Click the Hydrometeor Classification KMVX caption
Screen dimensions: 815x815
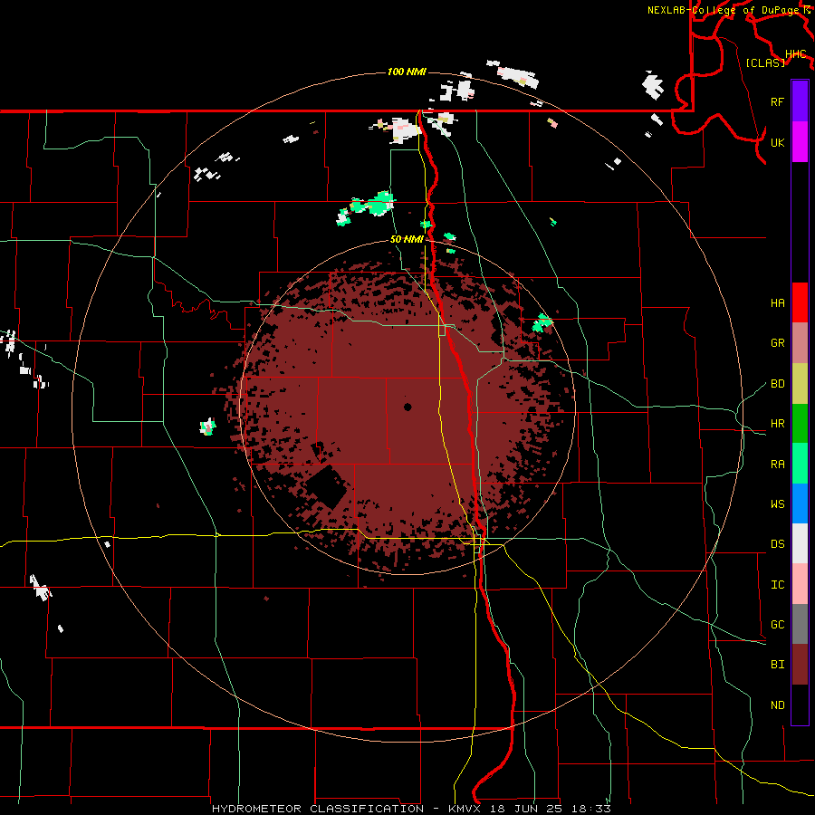pos(411,809)
